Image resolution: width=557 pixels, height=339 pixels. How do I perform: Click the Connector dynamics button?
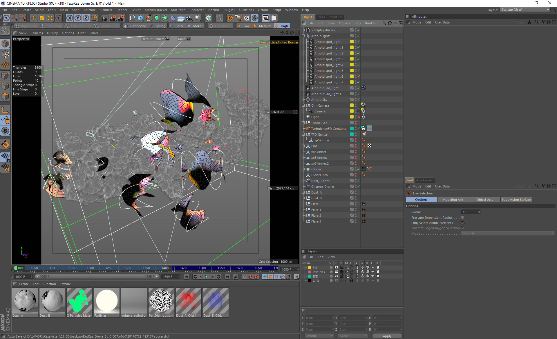click(x=135, y=26)
